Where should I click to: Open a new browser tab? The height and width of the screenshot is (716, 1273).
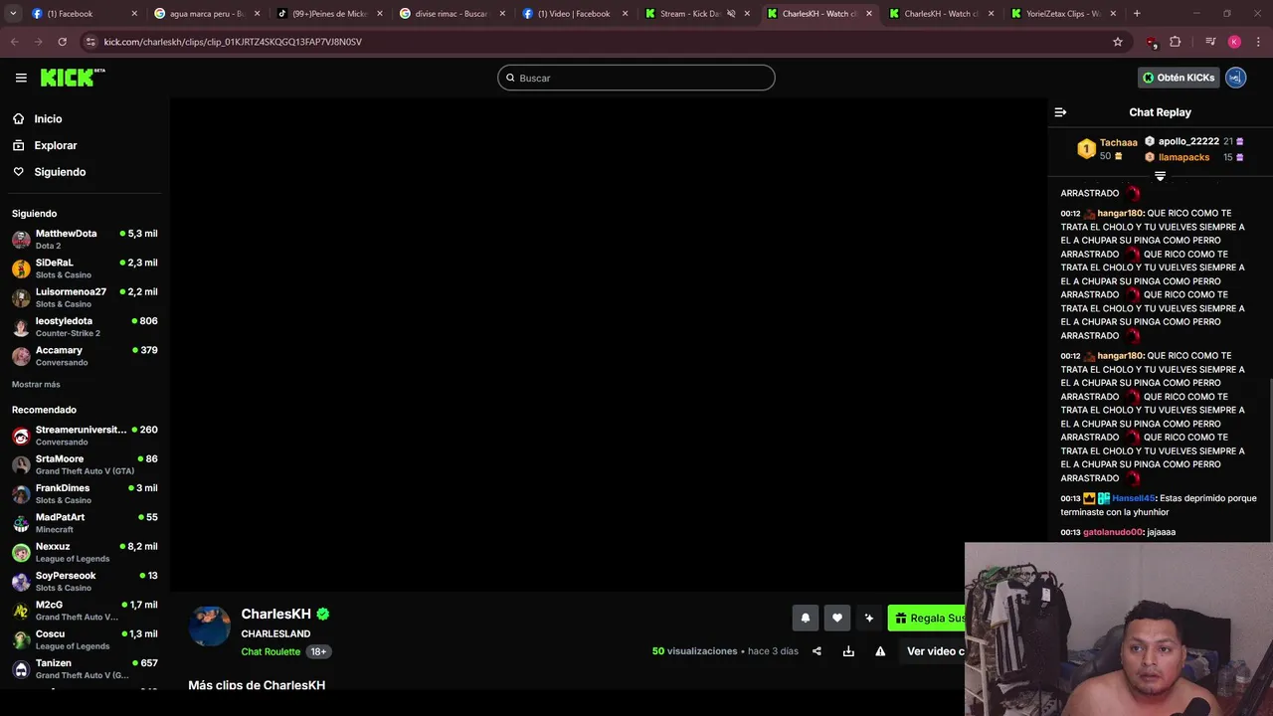[1137, 14]
